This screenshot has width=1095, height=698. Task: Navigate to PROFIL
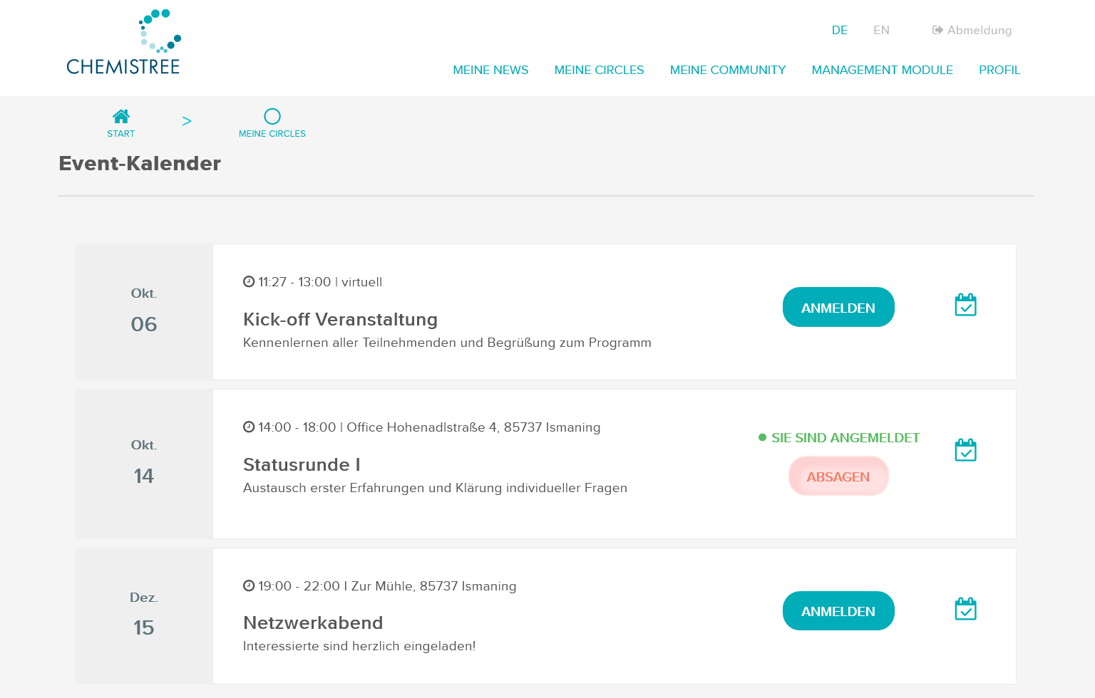999,70
